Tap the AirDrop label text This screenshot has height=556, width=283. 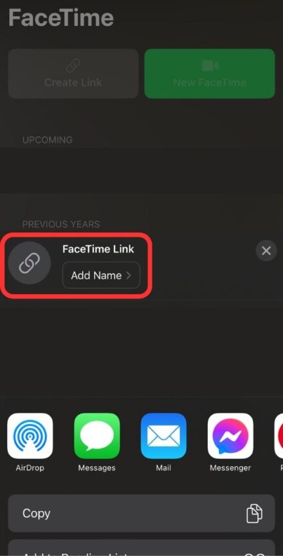(x=30, y=468)
